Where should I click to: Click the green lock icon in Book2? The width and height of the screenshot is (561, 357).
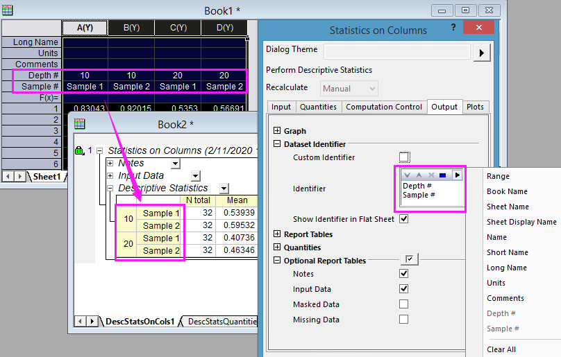tap(79, 151)
